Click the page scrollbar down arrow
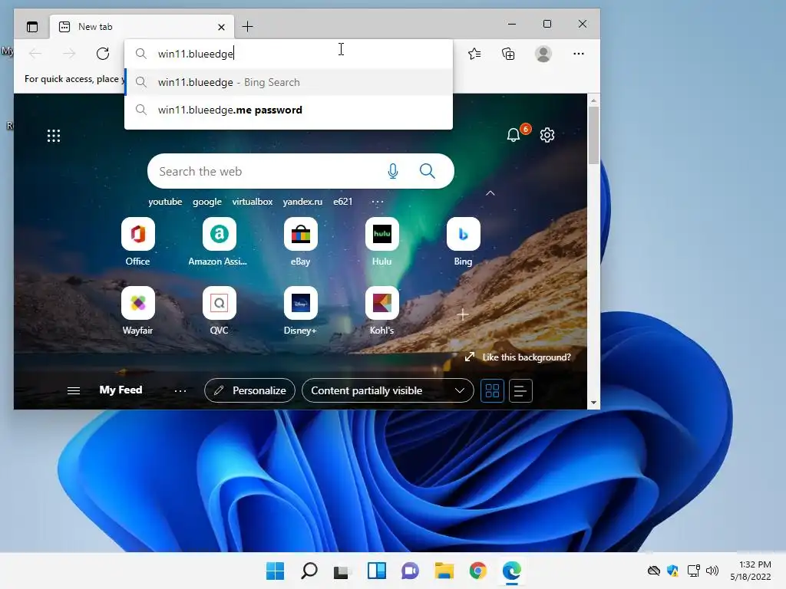 [593, 403]
